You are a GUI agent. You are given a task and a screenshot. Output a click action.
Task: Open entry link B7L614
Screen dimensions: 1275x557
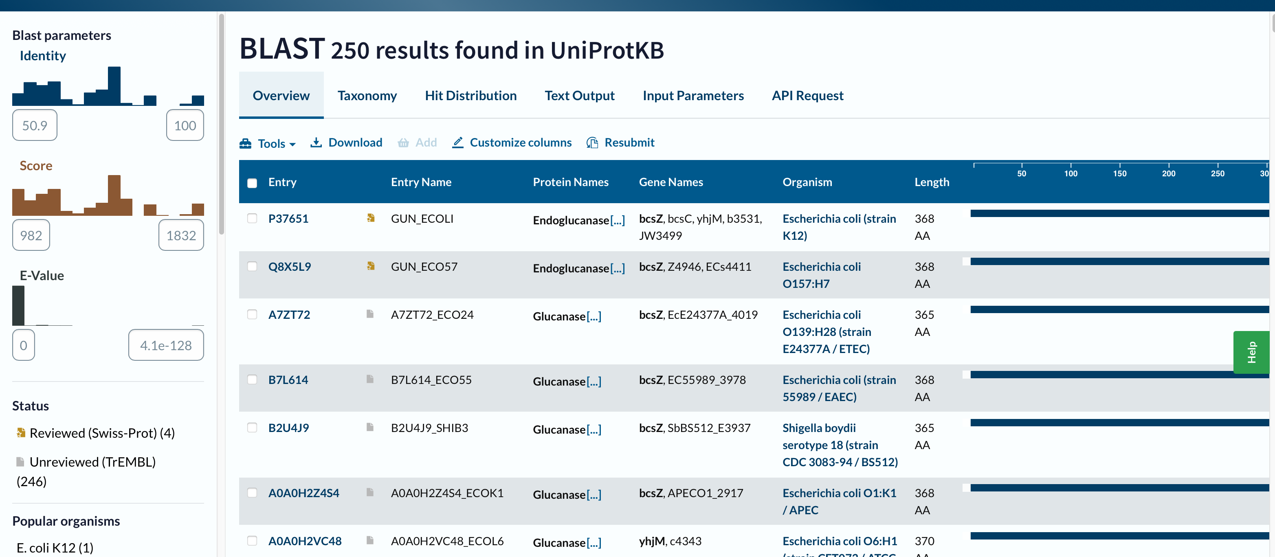coord(288,380)
